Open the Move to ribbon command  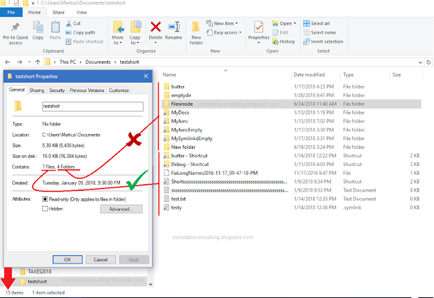pos(118,33)
